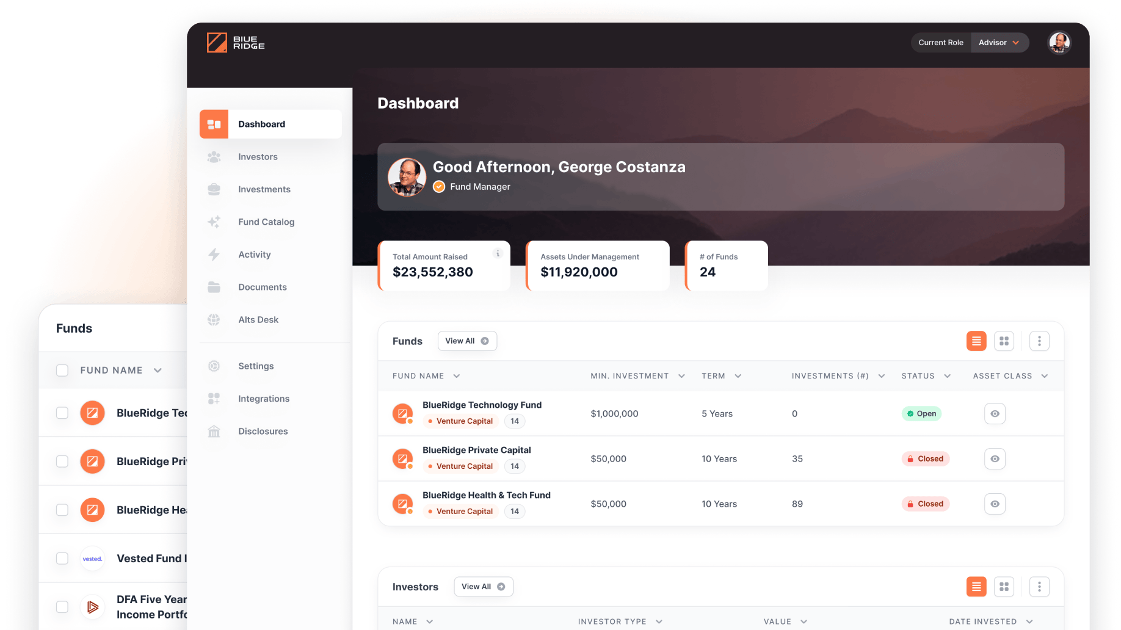
Task: Go to Fund Catalog in sidebar
Action: pos(266,222)
